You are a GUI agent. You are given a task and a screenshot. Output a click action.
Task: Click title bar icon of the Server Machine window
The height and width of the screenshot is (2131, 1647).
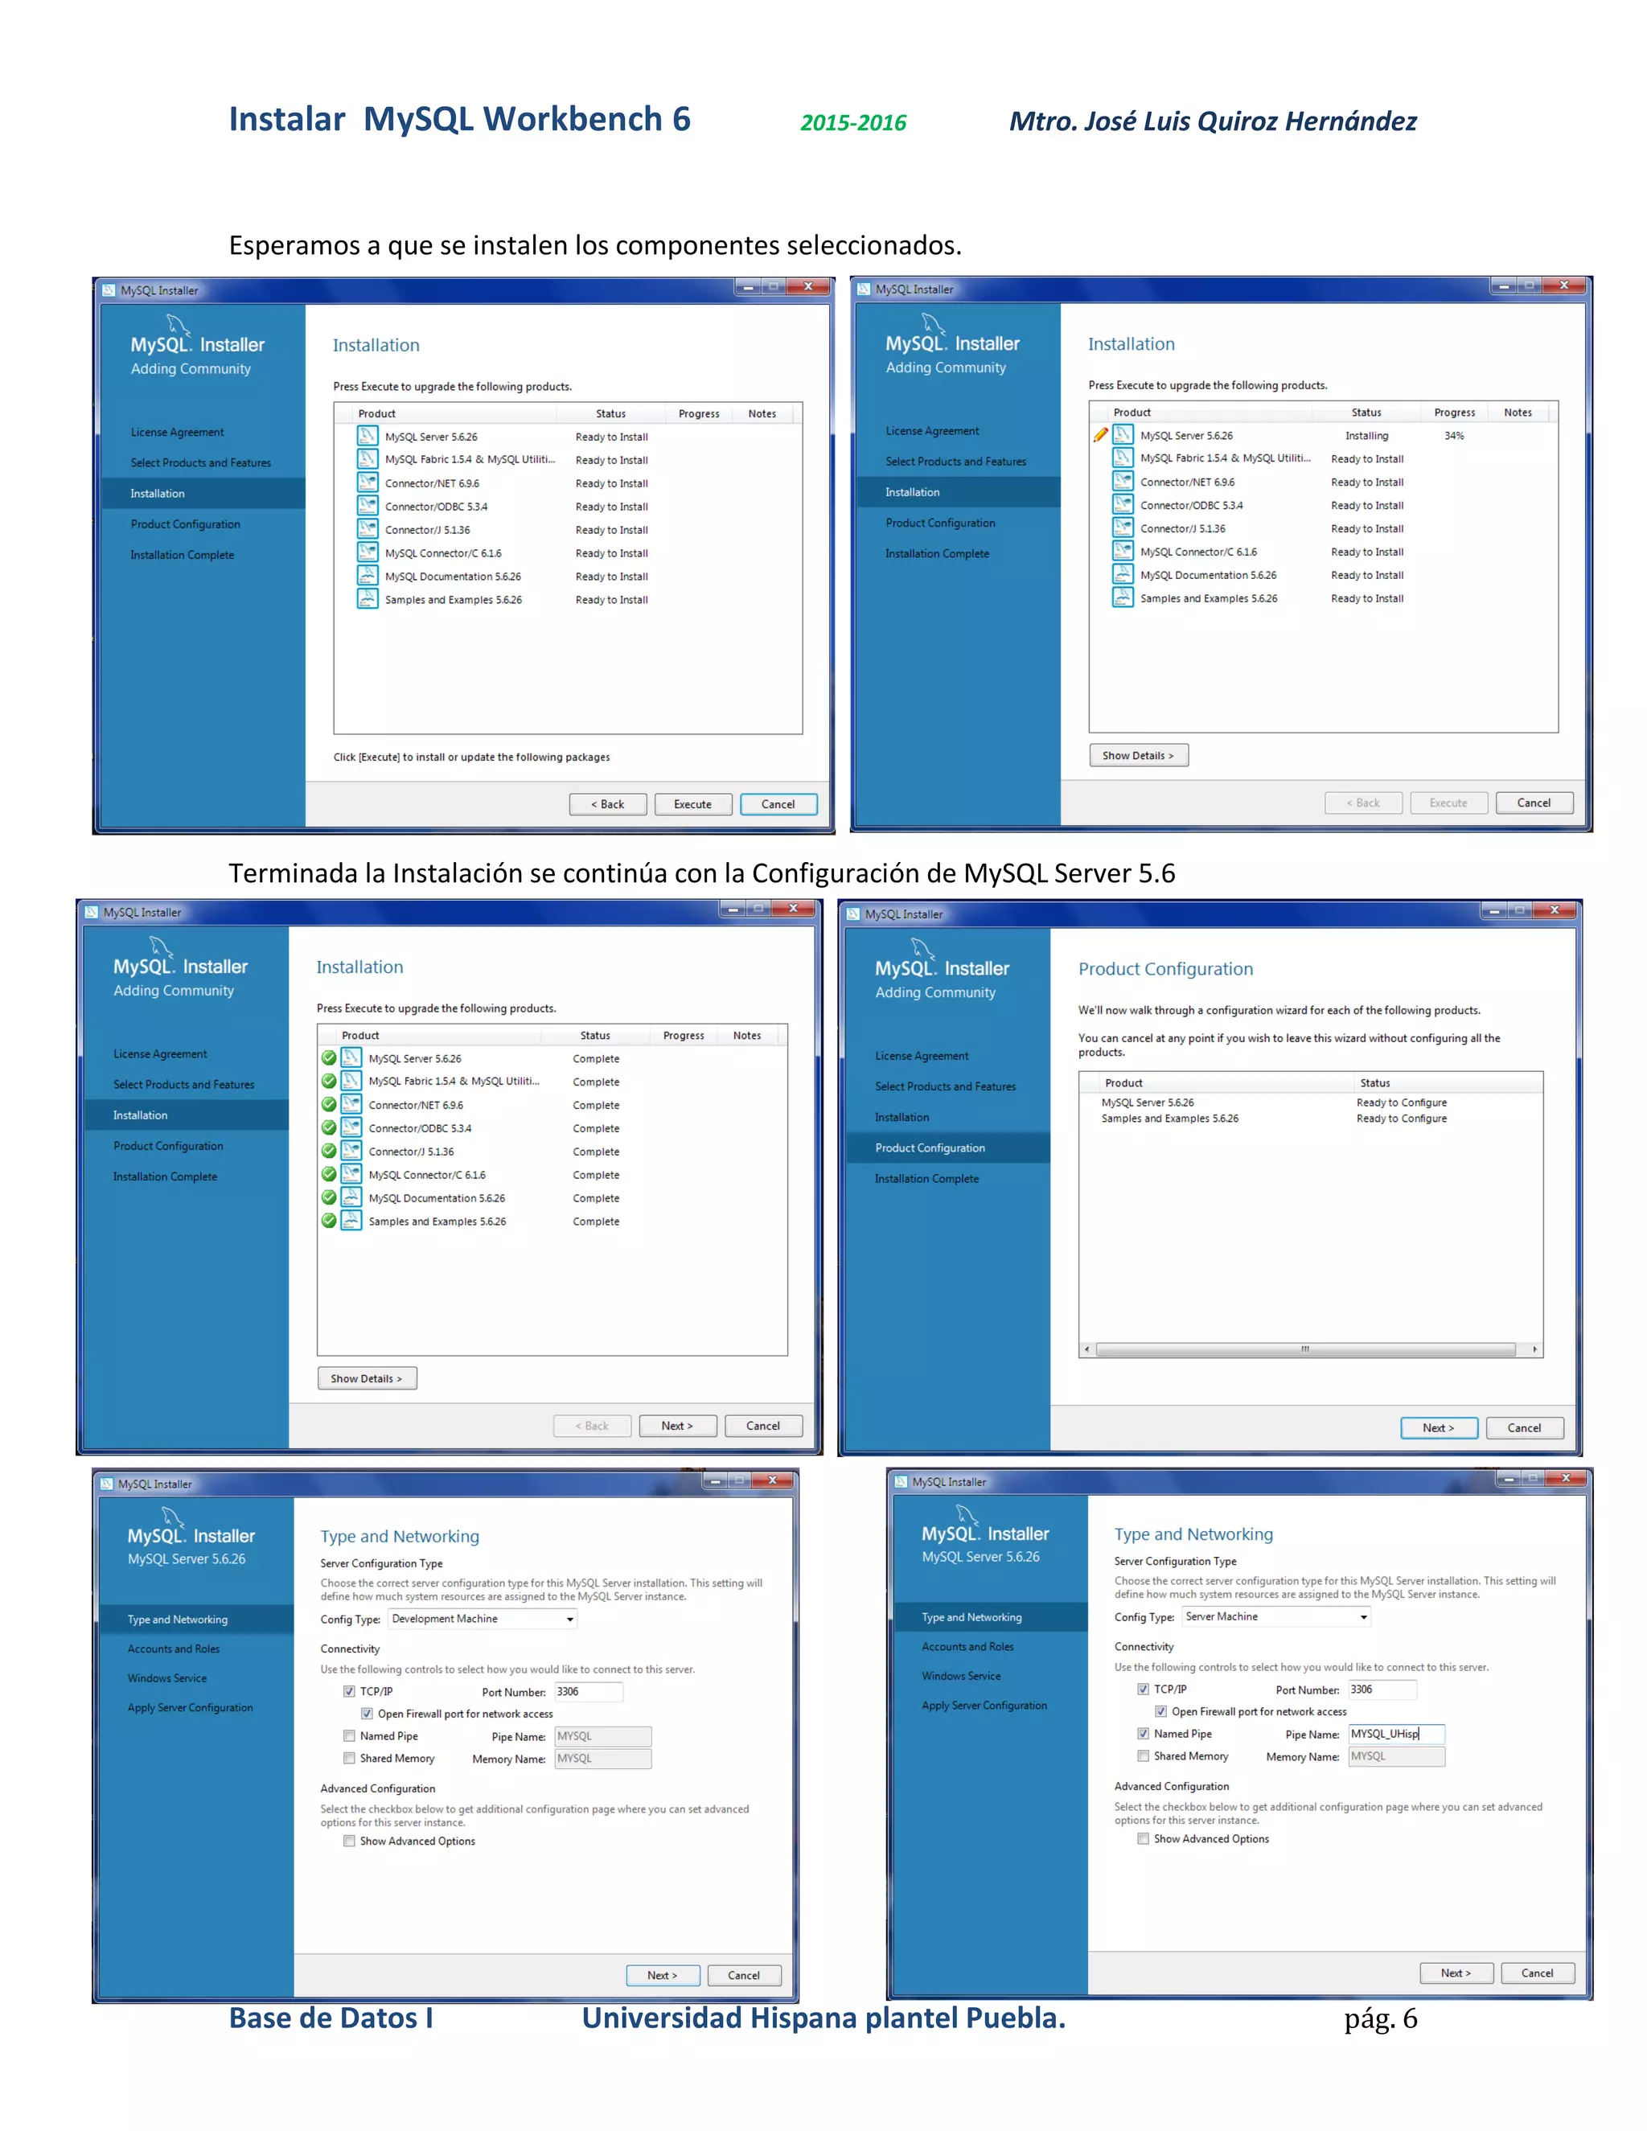(901, 1482)
